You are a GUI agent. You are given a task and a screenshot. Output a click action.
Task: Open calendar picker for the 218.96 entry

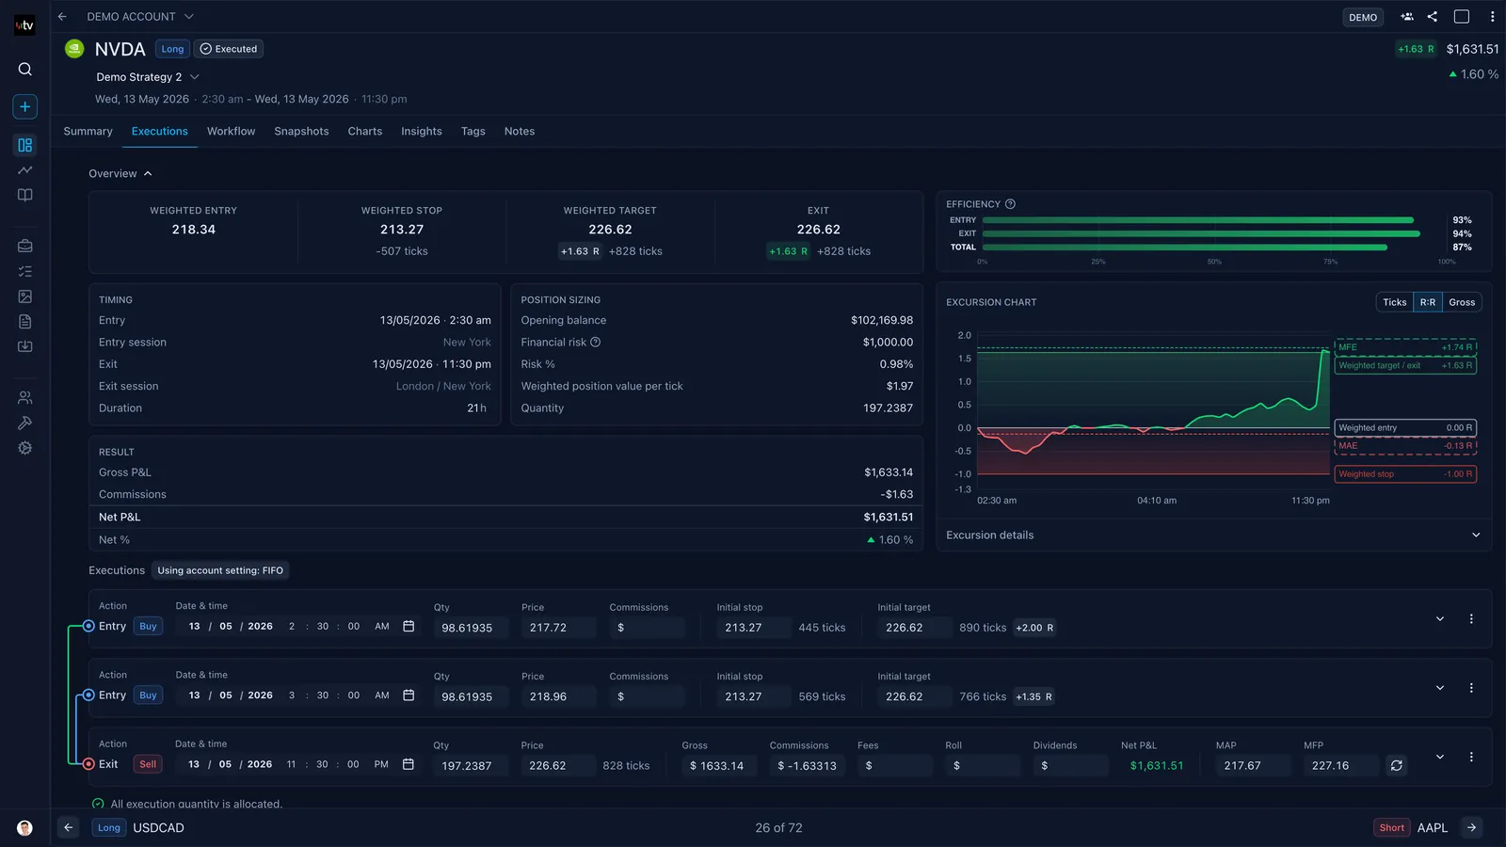click(409, 695)
